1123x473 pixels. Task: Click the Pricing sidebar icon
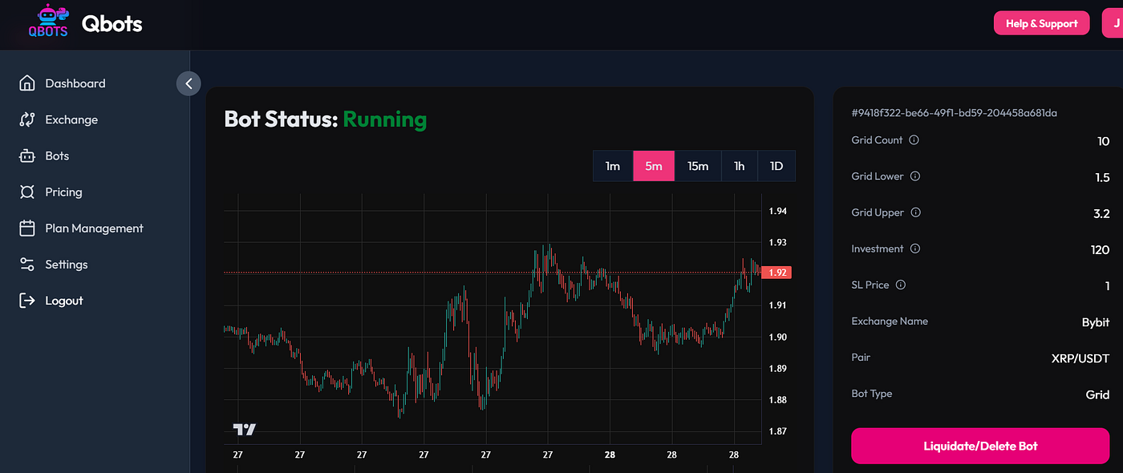27,192
